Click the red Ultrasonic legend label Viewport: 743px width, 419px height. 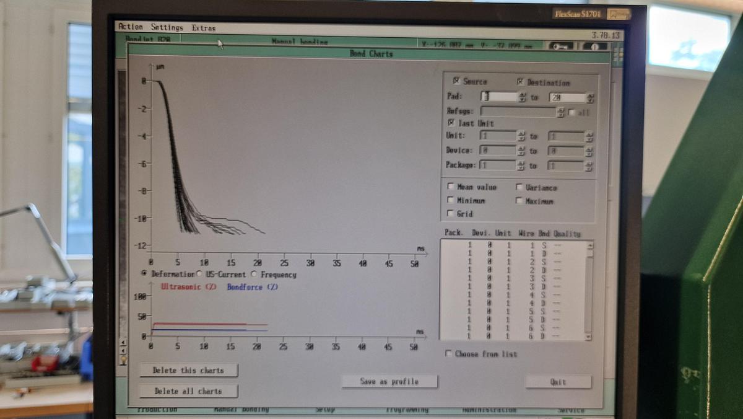point(189,287)
